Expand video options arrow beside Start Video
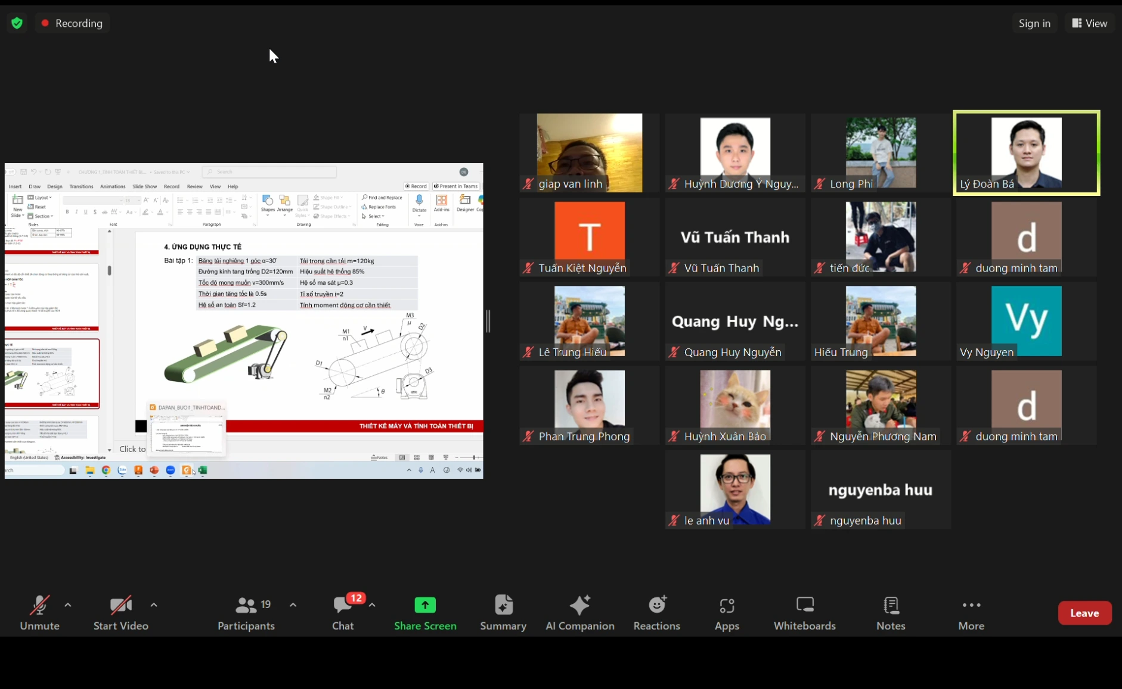The image size is (1122, 689). click(154, 605)
